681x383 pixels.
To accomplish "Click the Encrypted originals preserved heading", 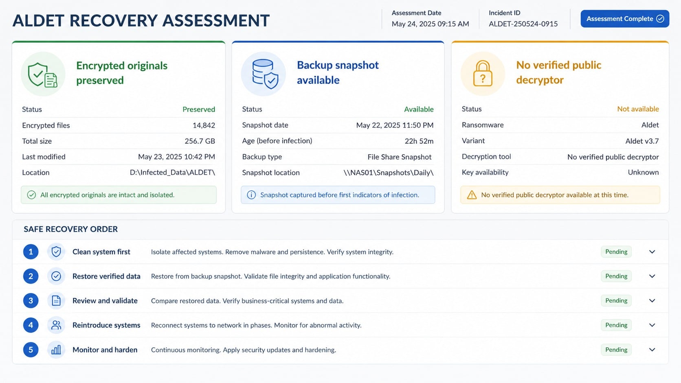I will [122, 73].
